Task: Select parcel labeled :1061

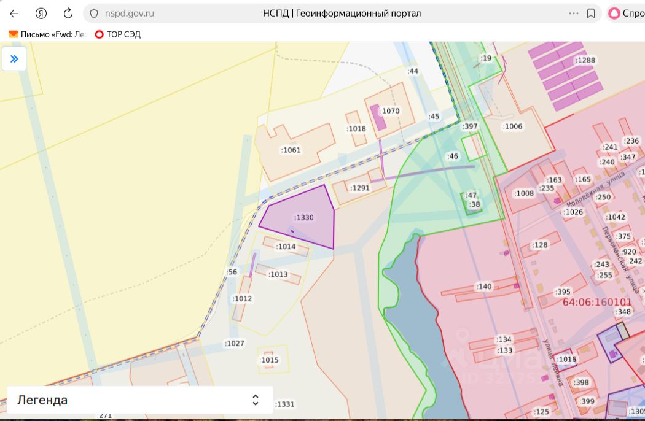Action: pyautogui.click(x=291, y=150)
